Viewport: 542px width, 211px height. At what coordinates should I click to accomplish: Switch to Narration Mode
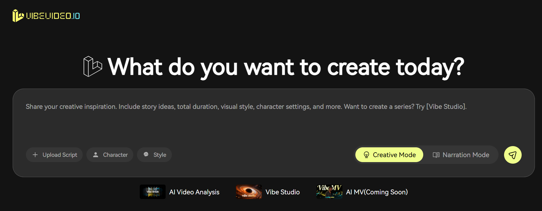point(461,155)
